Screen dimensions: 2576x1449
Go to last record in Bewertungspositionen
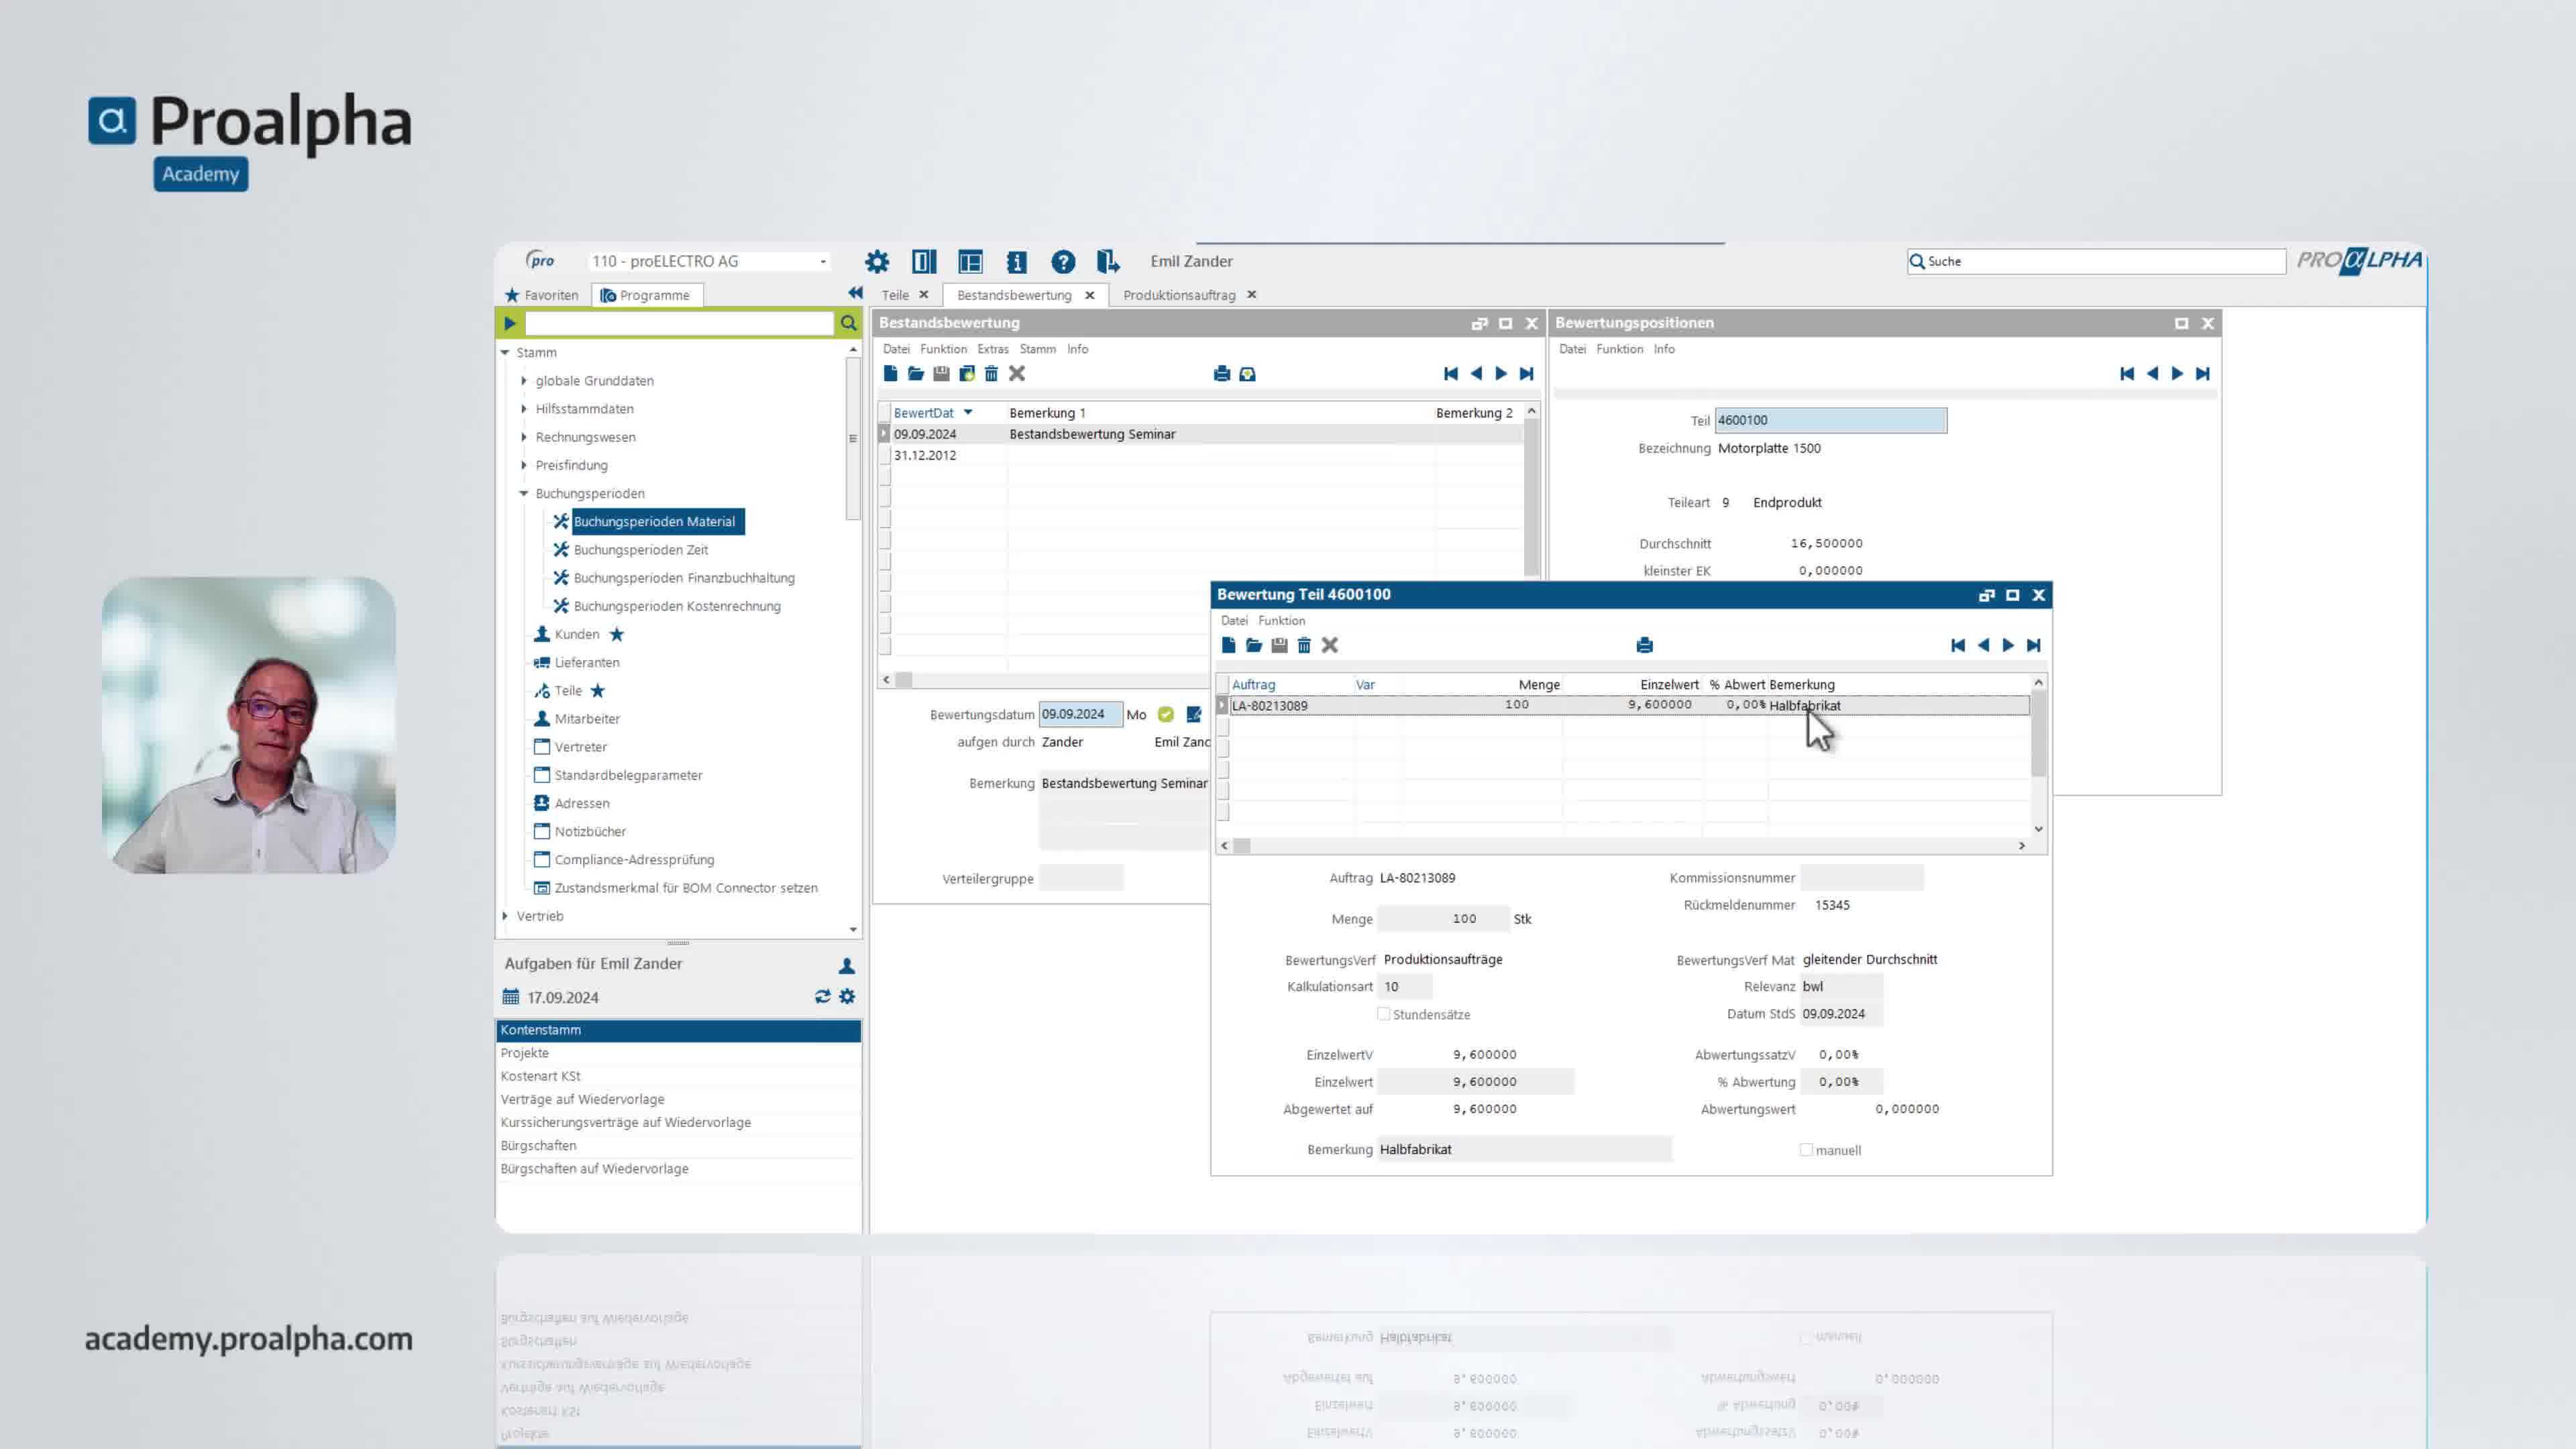[2202, 374]
